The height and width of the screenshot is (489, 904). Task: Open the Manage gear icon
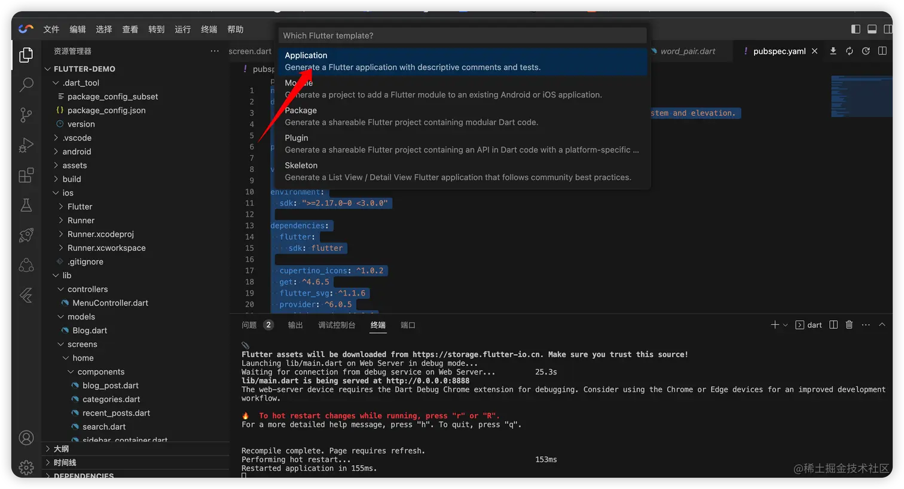26,467
